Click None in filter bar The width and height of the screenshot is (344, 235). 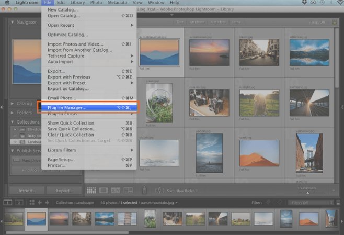coord(236,22)
